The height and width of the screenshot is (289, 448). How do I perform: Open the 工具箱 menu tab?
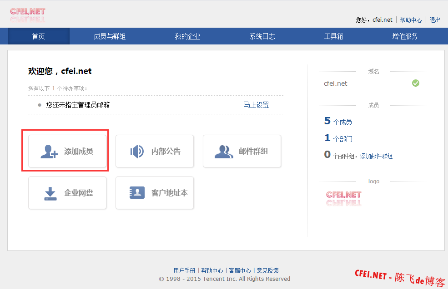click(333, 36)
